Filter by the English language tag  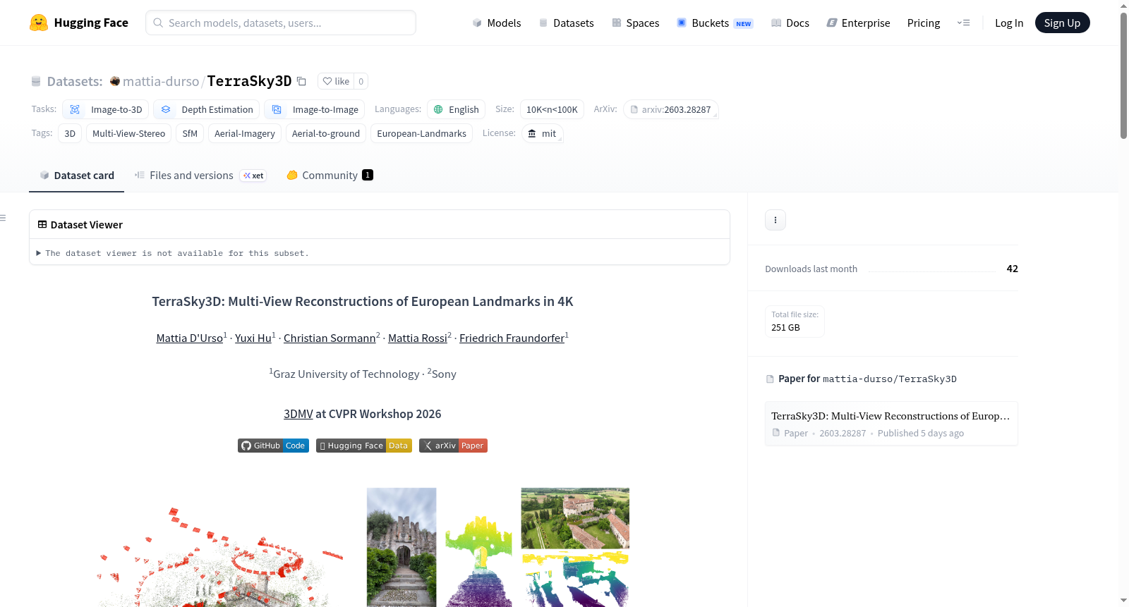click(456, 109)
